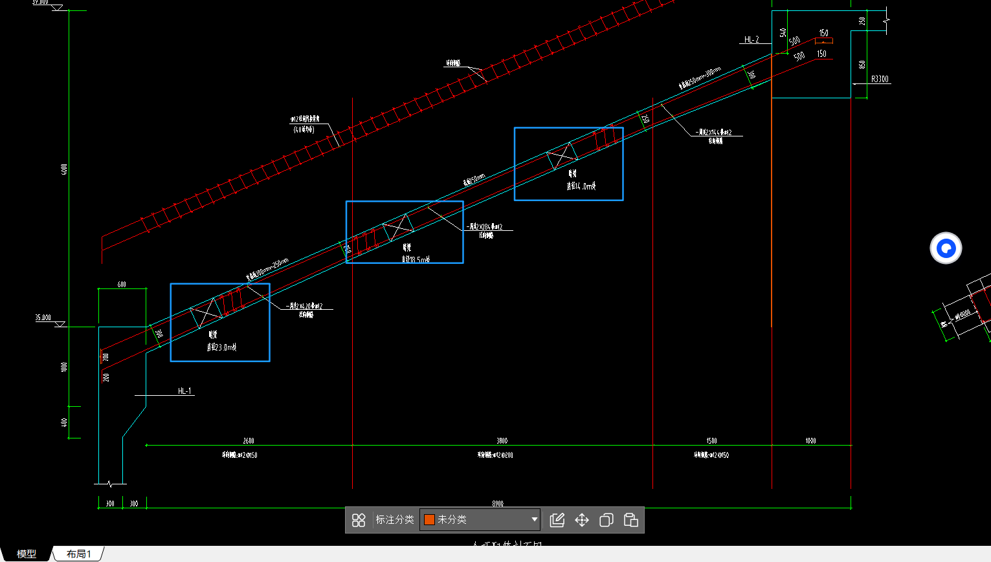
Task: Click the 8900 overall dimension text
Action: 498,503
